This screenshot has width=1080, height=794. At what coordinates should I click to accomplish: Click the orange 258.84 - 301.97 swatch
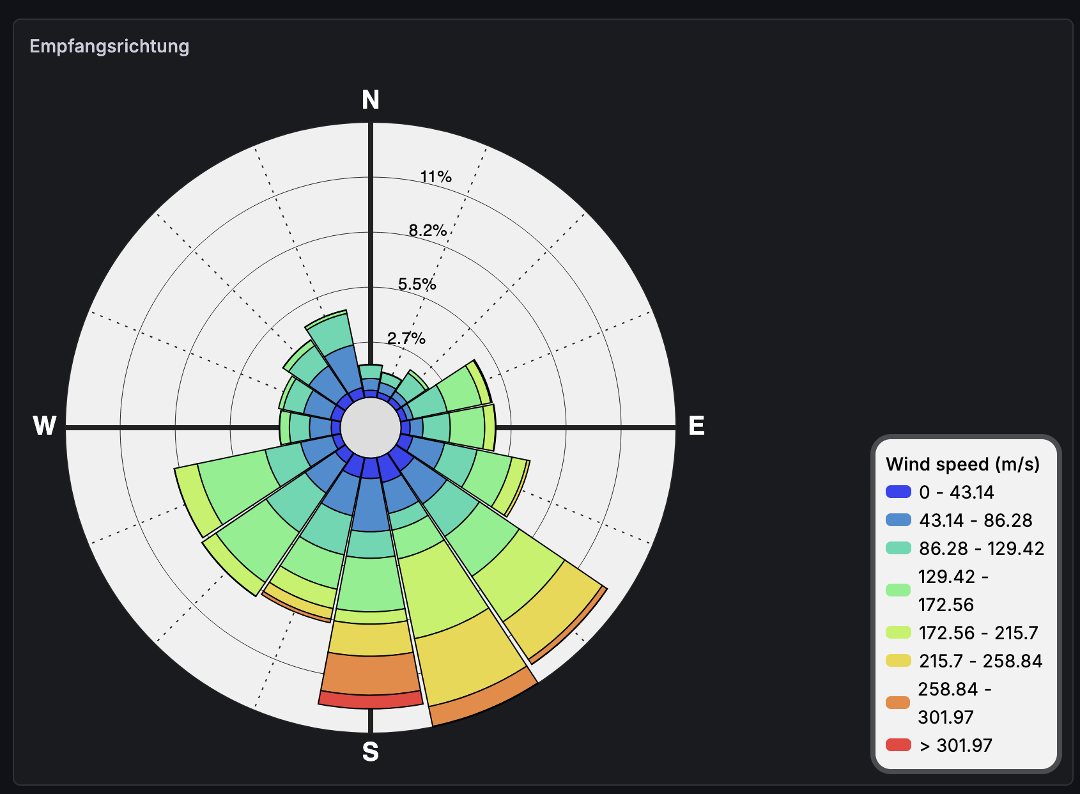point(898,703)
